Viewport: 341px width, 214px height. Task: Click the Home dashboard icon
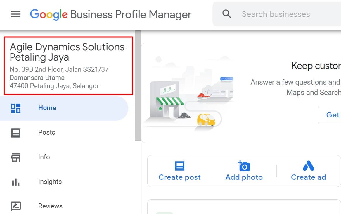(x=16, y=108)
